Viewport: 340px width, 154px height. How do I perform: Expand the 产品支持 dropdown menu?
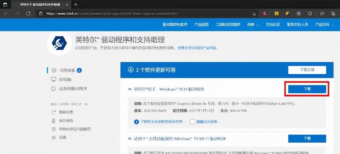click(324, 25)
